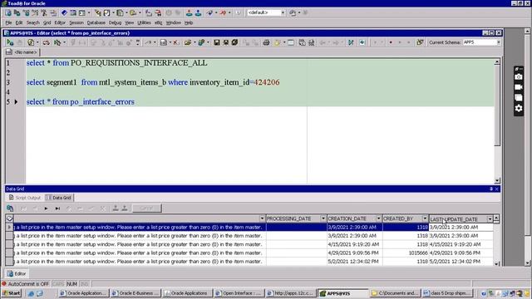The image size is (532, 299).
Task: Select the Data Grid tab
Action: (59, 198)
